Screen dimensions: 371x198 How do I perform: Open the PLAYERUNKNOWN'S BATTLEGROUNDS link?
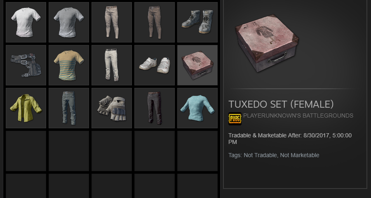[298, 115]
